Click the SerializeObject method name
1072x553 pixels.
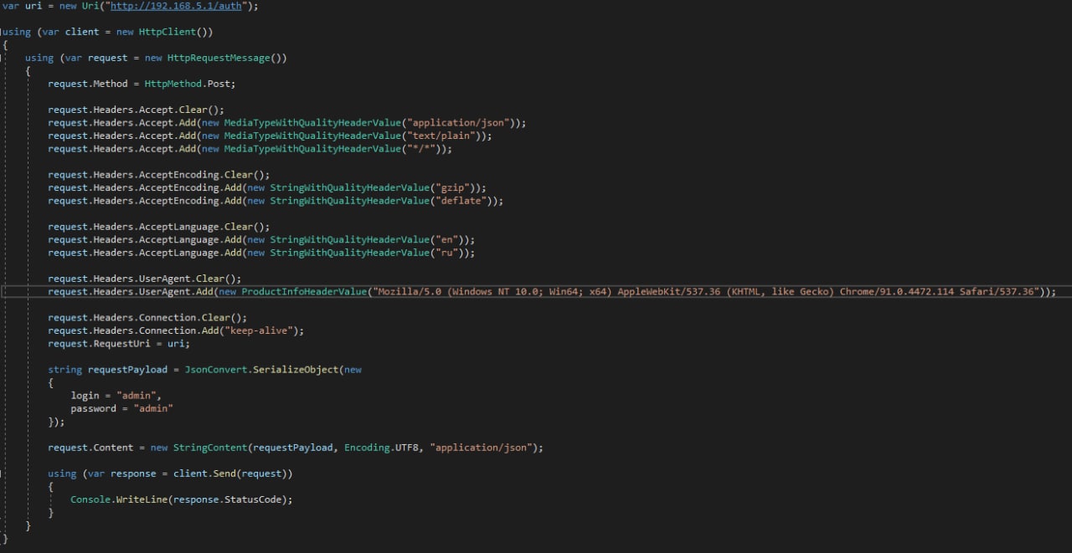[296, 370]
